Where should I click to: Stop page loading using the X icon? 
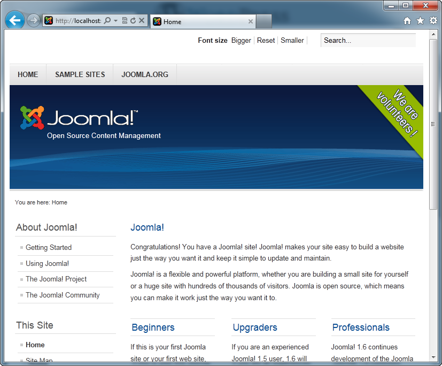point(142,20)
